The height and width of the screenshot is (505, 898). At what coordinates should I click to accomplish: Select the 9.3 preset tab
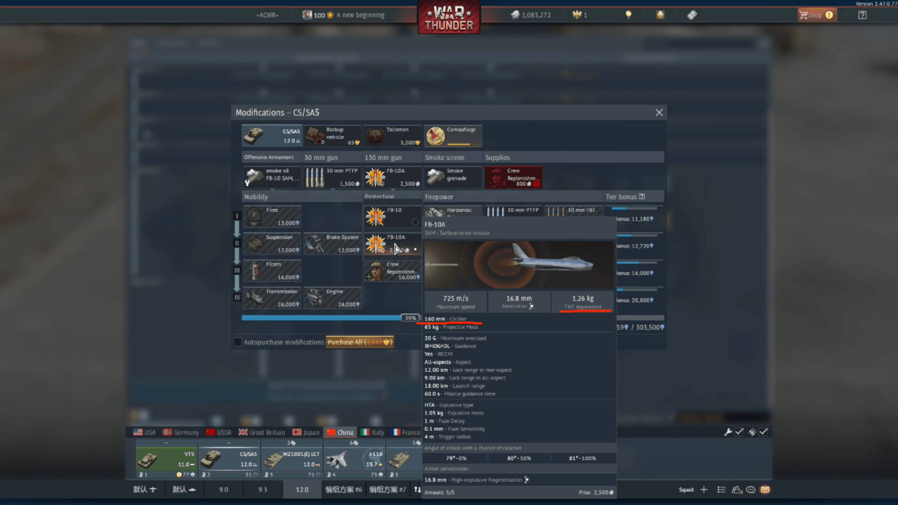(x=263, y=490)
